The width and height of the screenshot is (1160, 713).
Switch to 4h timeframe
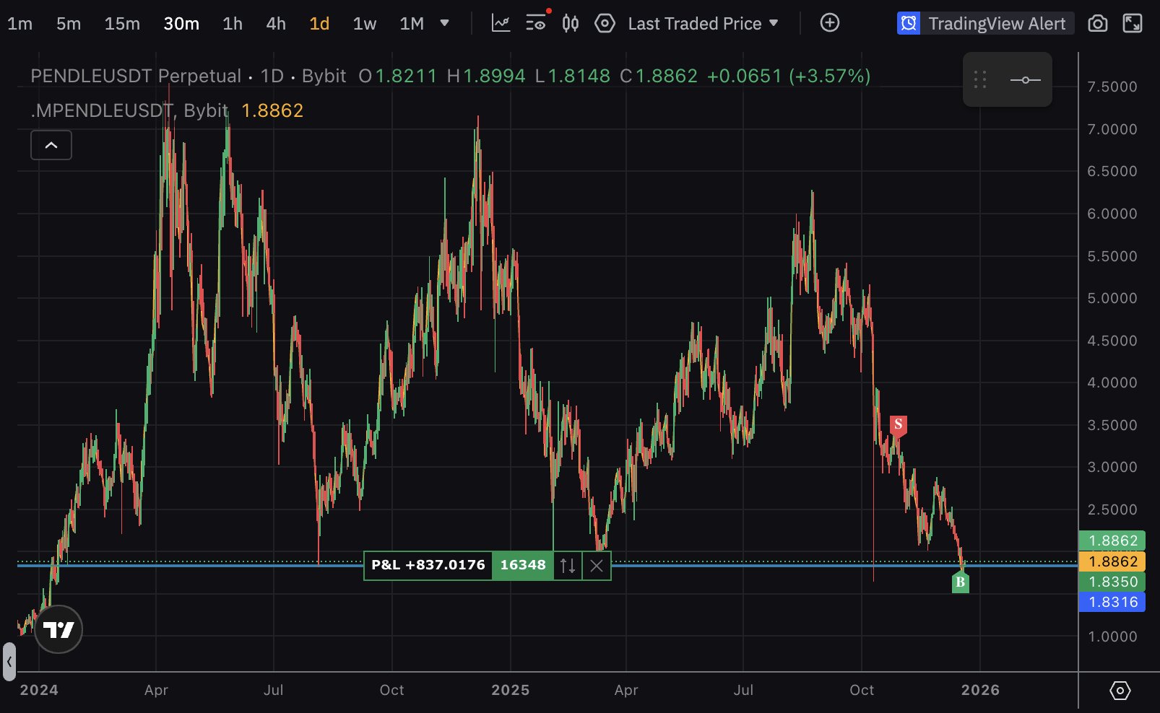tap(276, 24)
